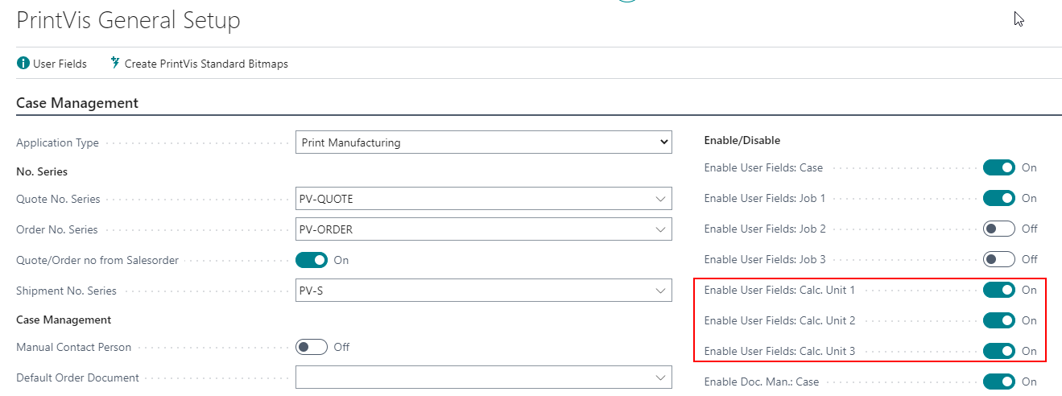Click the Default Order Document label
This screenshot has height=396, width=1062.
pos(78,377)
